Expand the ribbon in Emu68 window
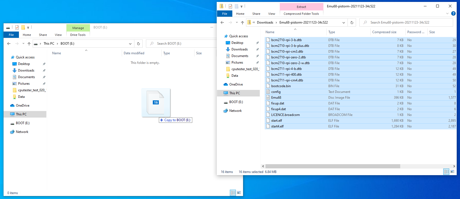The width and height of the screenshot is (460, 199). [447, 13]
